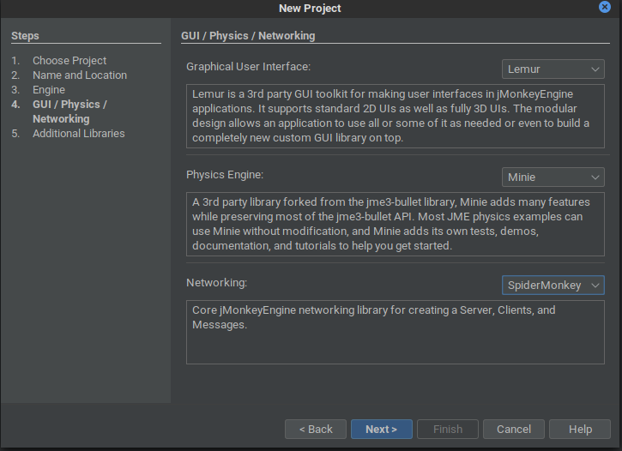Viewport: 622px width, 451px height.
Task: Select GUI / Physics / Networking step
Action: pos(69,111)
